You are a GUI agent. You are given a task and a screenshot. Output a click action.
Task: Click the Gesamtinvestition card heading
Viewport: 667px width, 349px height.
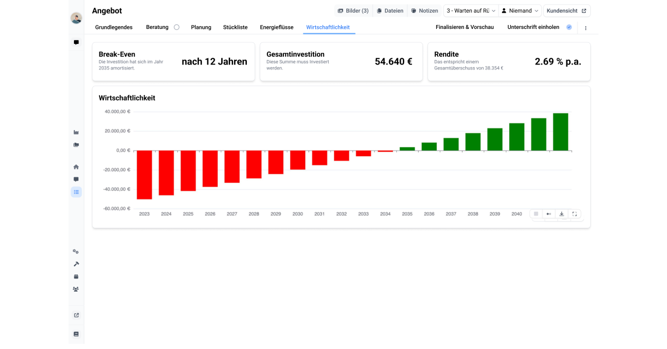(x=296, y=54)
